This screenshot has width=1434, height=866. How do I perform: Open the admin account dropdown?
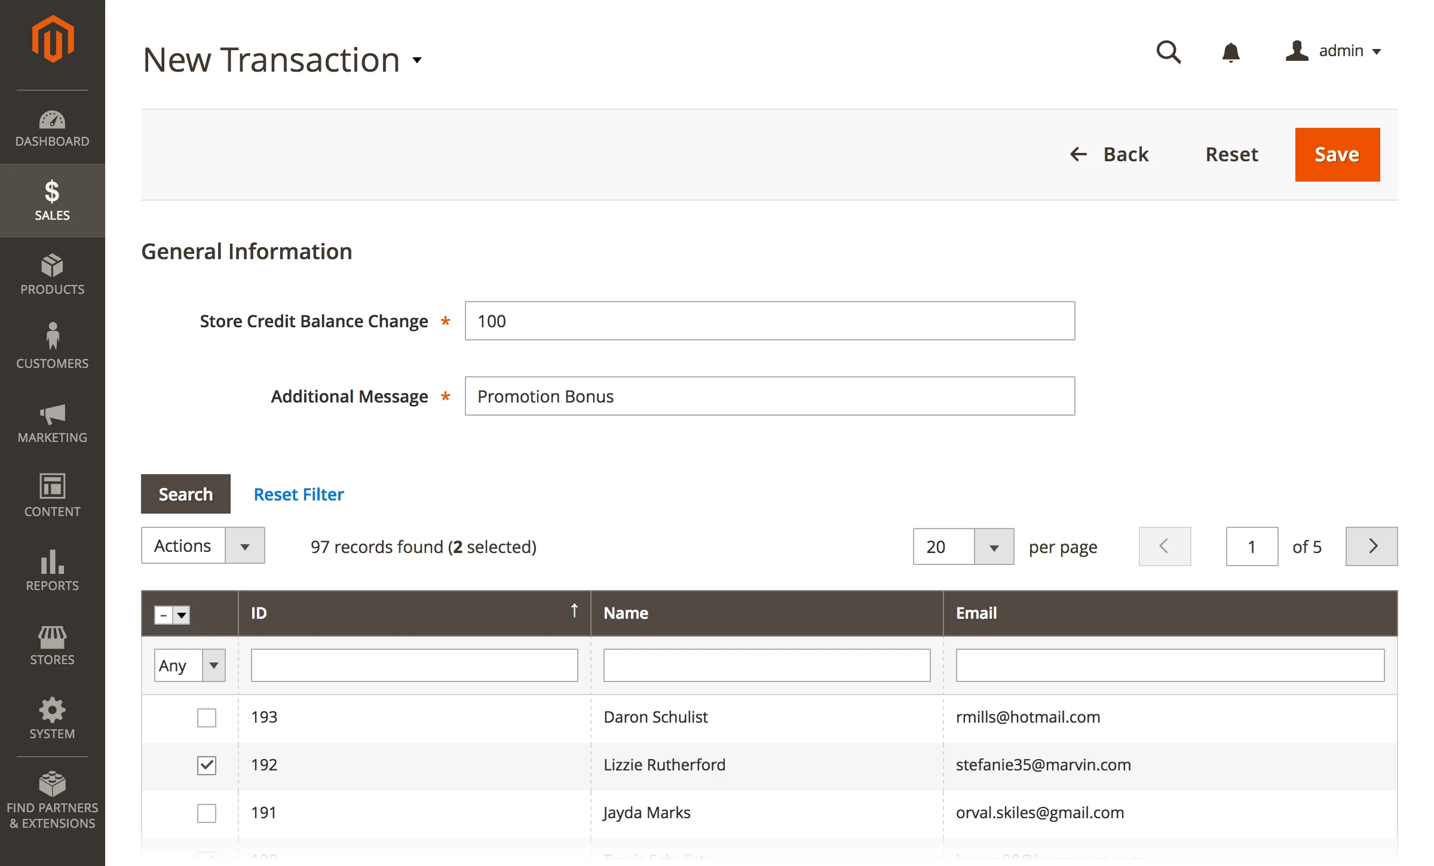click(1334, 51)
